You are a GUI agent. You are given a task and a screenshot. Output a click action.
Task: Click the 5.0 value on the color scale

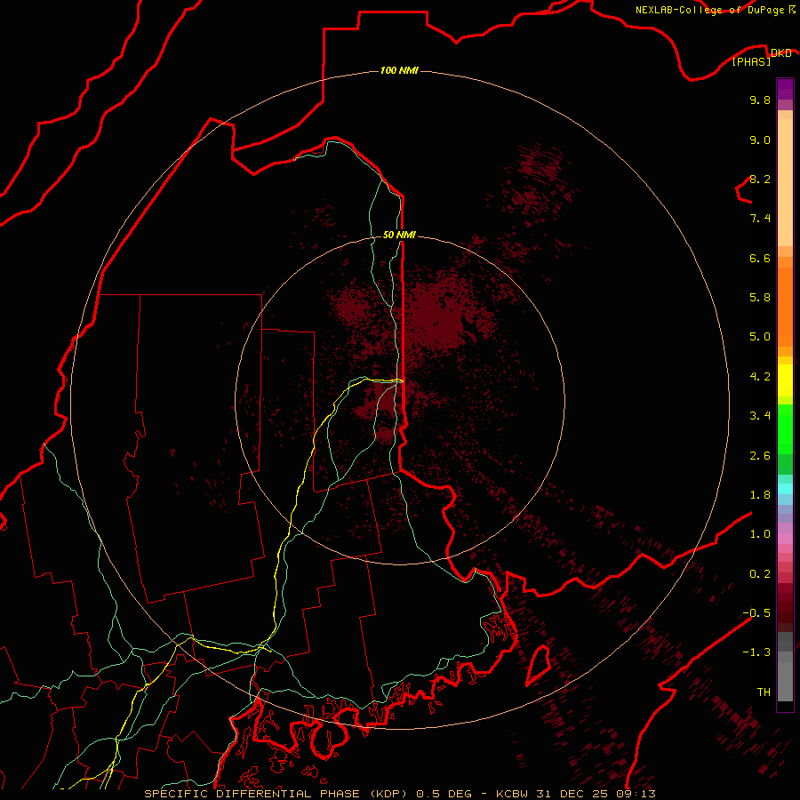[x=760, y=337]
